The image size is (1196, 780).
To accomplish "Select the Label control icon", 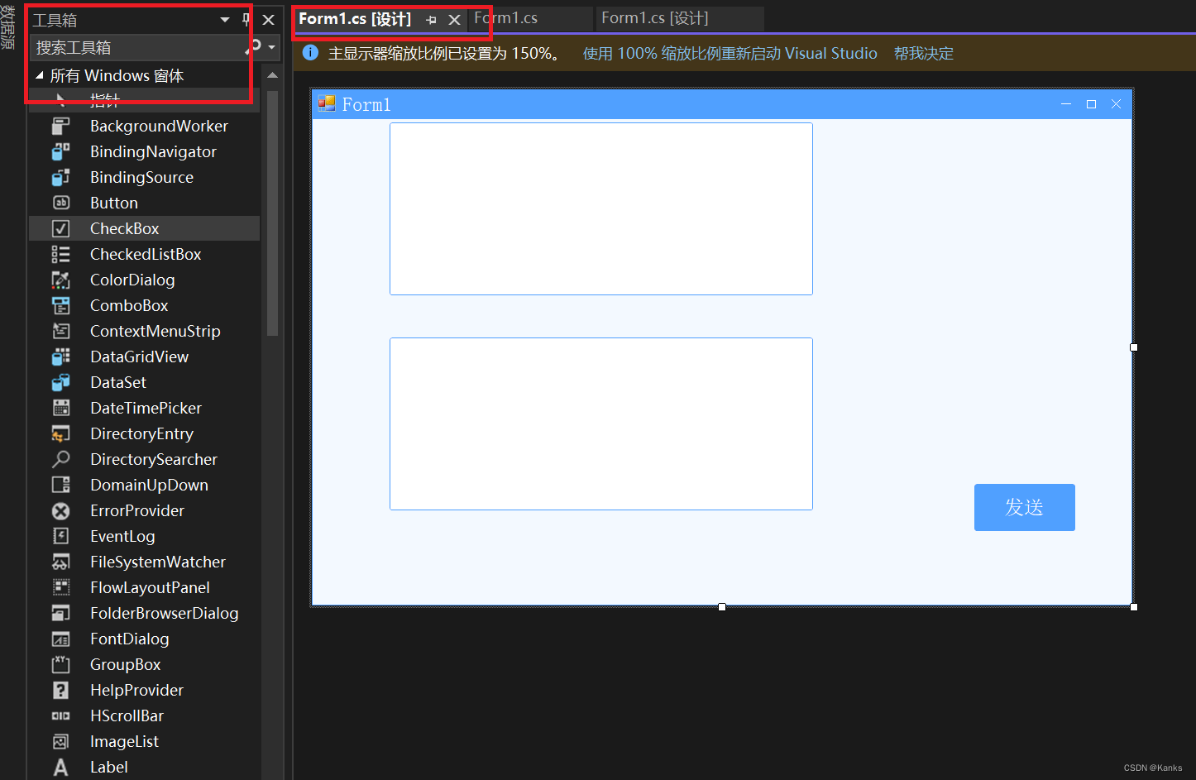I will pyautogui.click(x=61, y=767).
